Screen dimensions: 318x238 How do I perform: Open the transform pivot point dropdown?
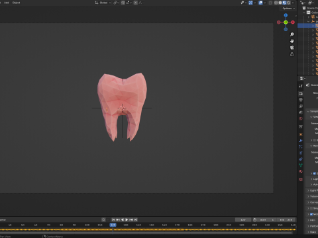tap(116, 3)
